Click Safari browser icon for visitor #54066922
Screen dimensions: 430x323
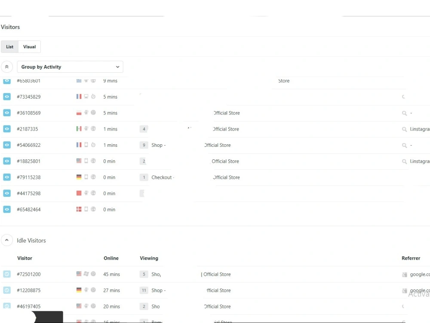coord(93,145)
